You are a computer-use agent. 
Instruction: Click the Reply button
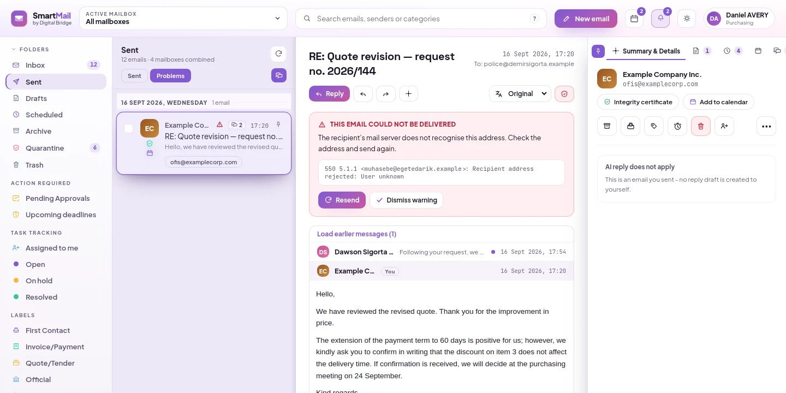click(x=329, y=94)
